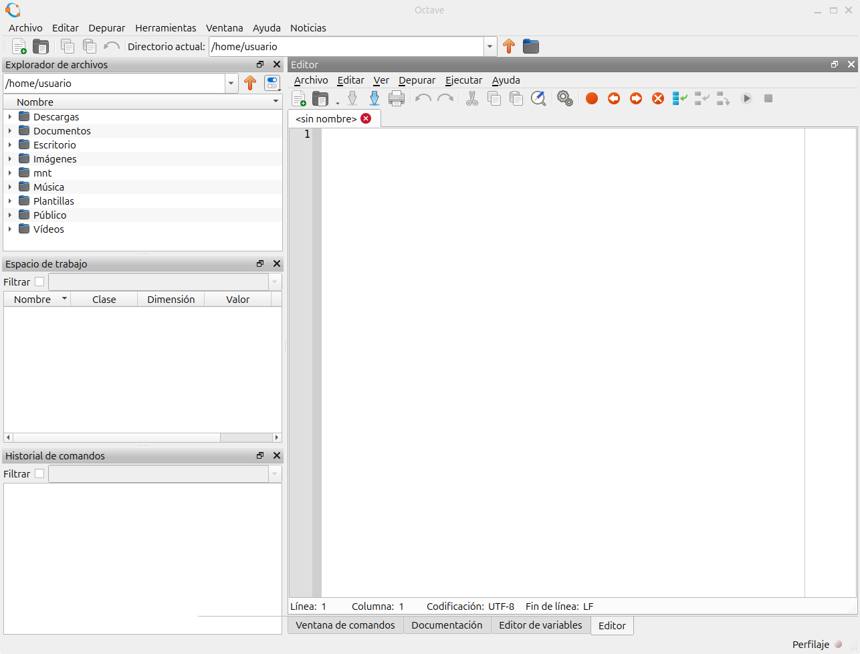This screenshot has height=654, width=860.
Task: Toggle the file browser sync options button
Action: (272, 84)
